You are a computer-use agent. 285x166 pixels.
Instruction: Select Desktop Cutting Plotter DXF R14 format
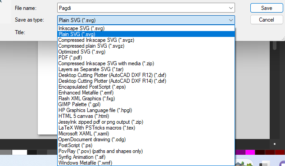click(x=146, y=81)
